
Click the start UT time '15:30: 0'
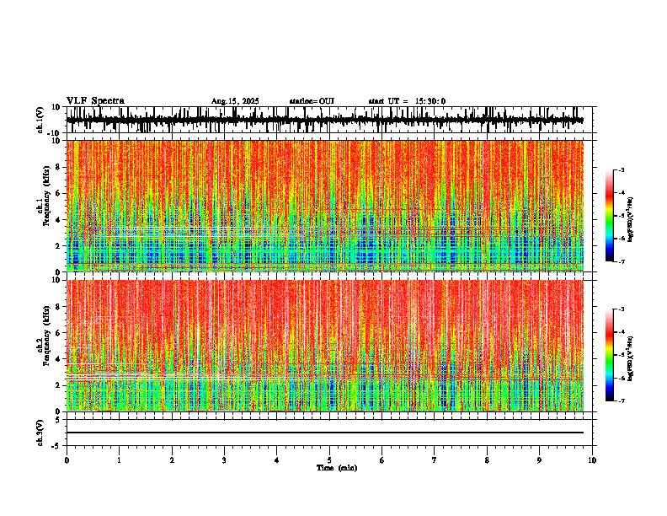[x=430, y=101]
